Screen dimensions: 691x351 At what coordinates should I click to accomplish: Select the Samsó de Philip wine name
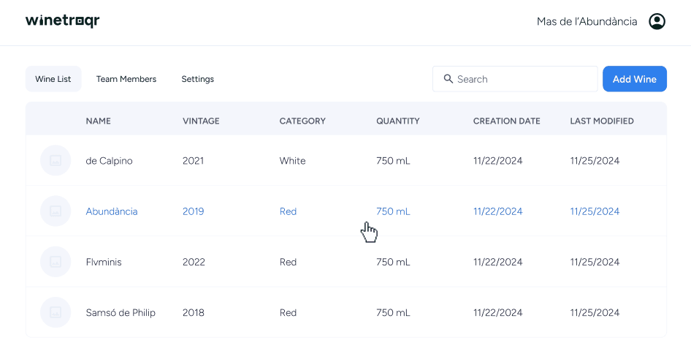[x=121, y=312]
